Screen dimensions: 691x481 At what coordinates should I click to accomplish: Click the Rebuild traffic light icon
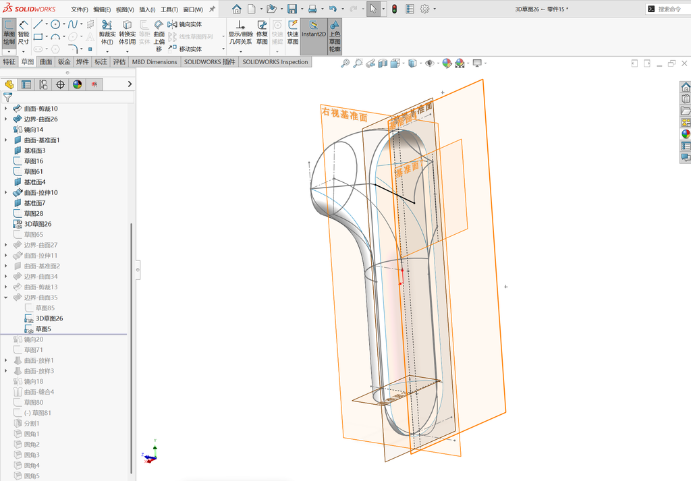(394, 9)
